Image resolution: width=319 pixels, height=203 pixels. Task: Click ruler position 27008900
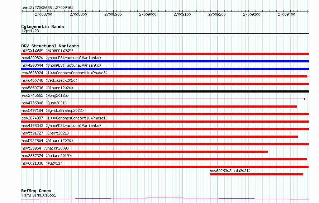[x=113, y=14]
